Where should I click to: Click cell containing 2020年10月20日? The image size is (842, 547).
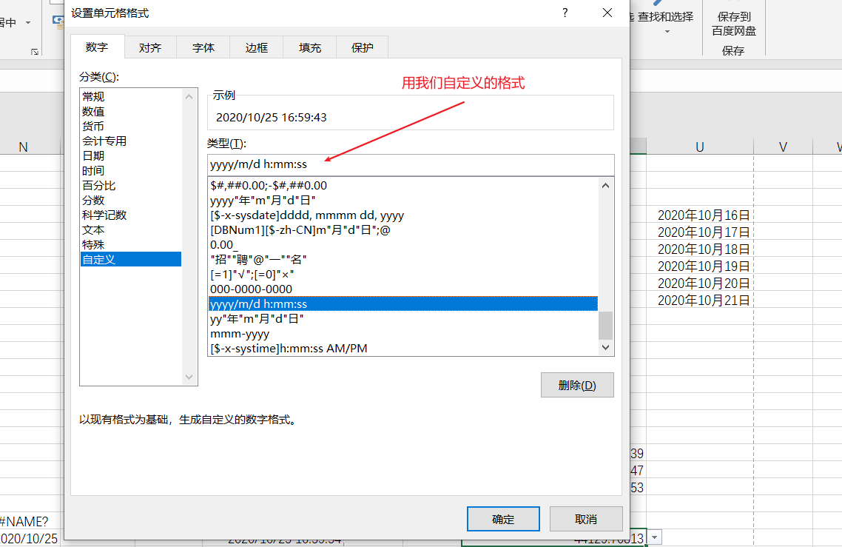700,283
